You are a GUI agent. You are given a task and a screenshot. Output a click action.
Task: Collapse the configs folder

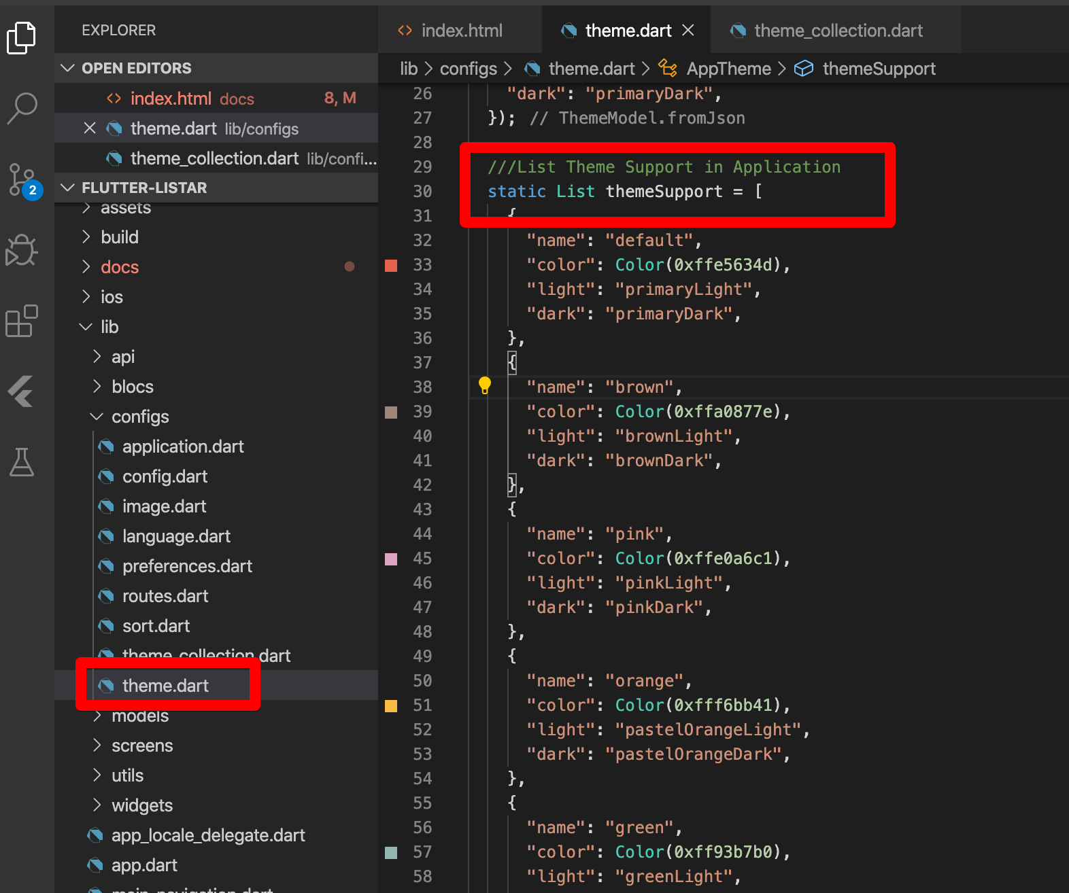click(x=140, y=417)
